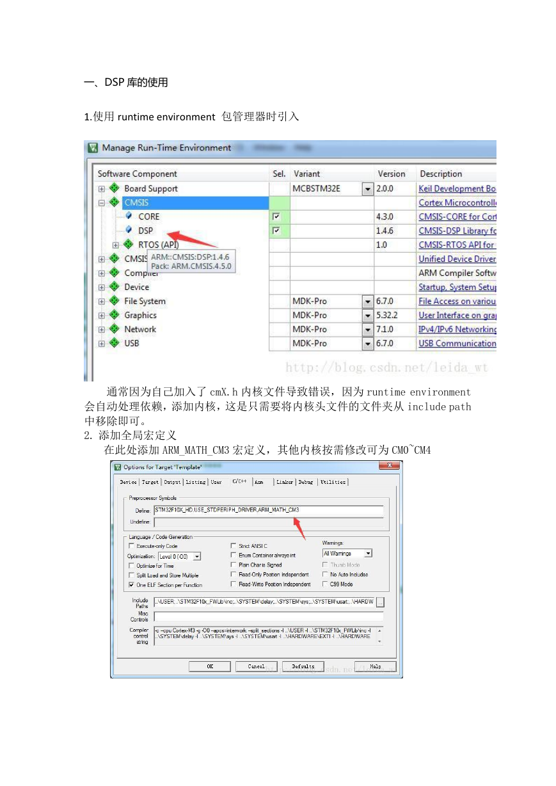Switch to the Output tab
Image resolution: width=556 pixels, height=786 pixels.
[x=173, y=482]
